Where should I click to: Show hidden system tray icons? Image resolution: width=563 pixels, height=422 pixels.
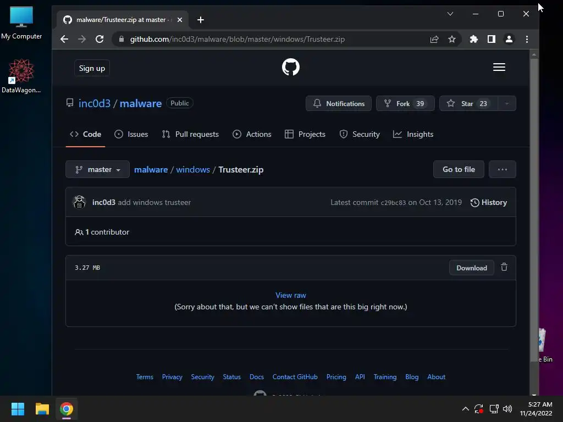tap(465, 409)
